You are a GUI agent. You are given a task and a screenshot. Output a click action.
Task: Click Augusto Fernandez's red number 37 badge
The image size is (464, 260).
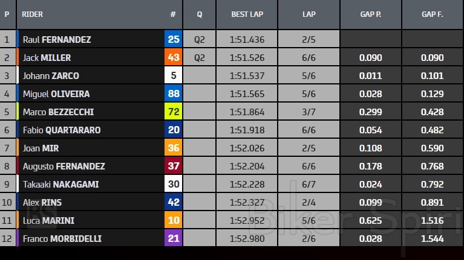tap(174, 166)
